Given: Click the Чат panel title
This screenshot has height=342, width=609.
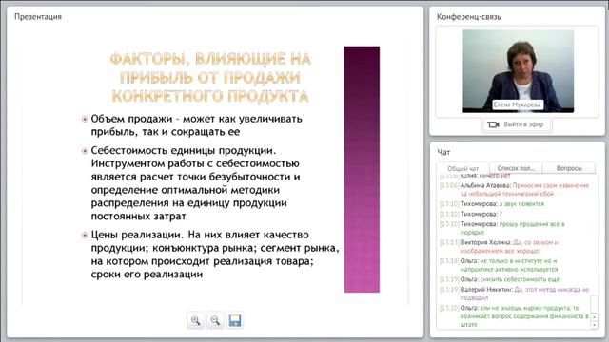Looking at the screenshot, I should [x=443, y=152].
